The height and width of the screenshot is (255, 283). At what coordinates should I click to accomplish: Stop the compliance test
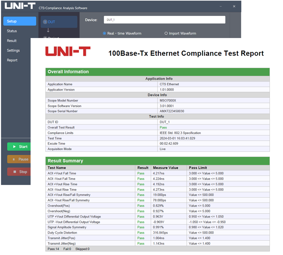coord(19,172)
